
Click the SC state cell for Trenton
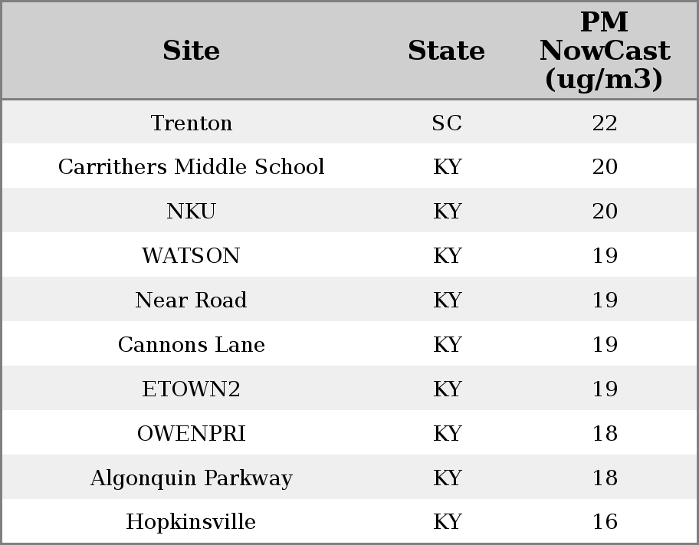click(447, 123)
